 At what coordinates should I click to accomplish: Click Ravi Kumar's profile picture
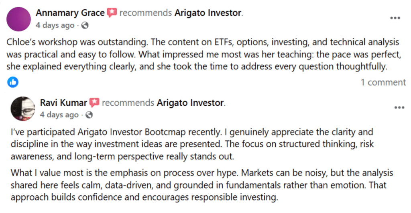[22, 108]
